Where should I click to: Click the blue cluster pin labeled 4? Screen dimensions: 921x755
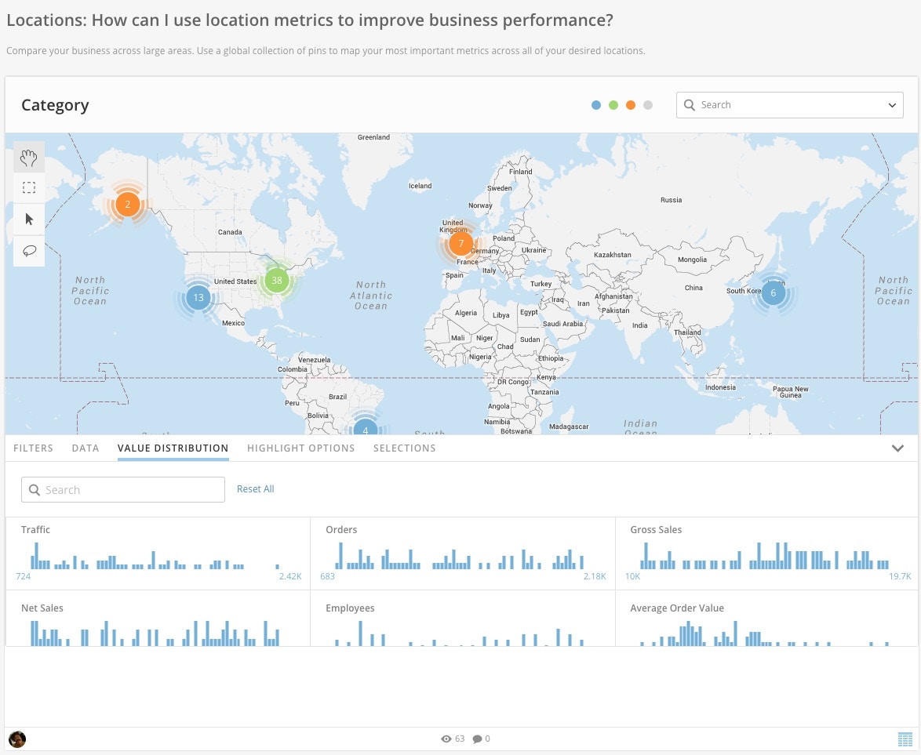coord(366,427)
